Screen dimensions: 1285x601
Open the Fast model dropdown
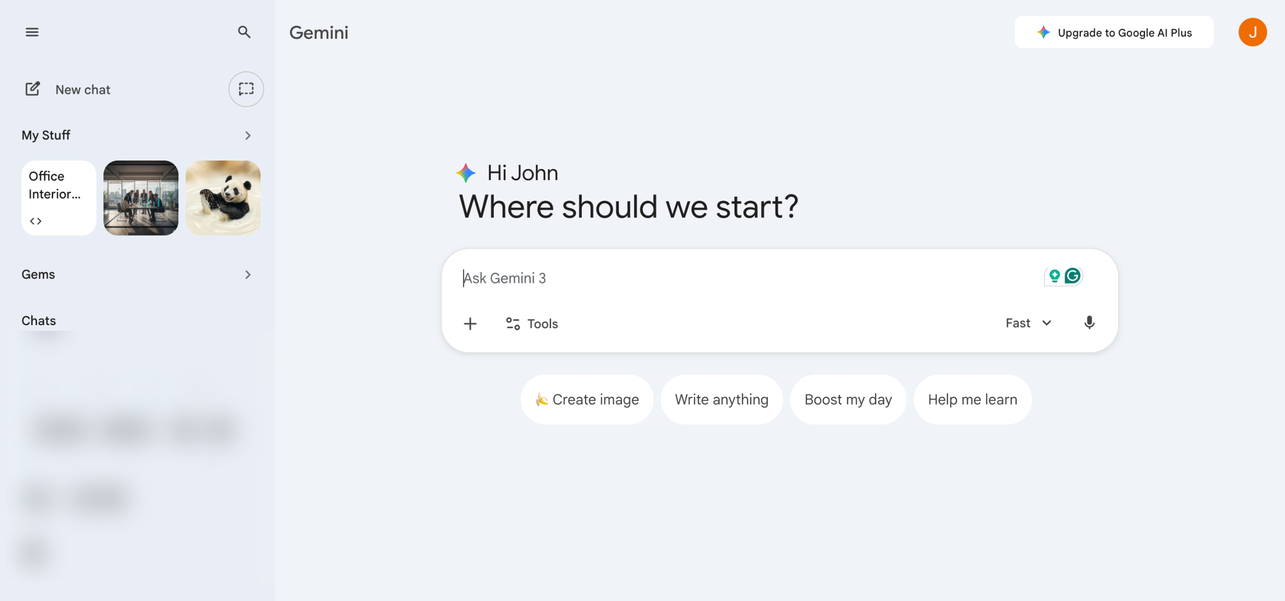pos(1029,323)
